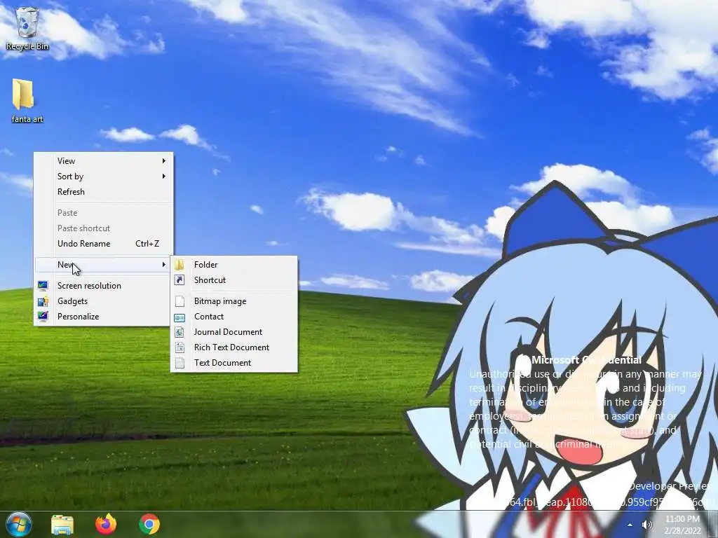Create a new Rich Text Document
Viewport: 718px width, 538px height.
tap(234, 347)
